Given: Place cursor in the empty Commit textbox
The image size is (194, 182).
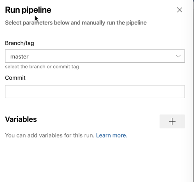Looking at the screenshot, I should coord(95,92).
